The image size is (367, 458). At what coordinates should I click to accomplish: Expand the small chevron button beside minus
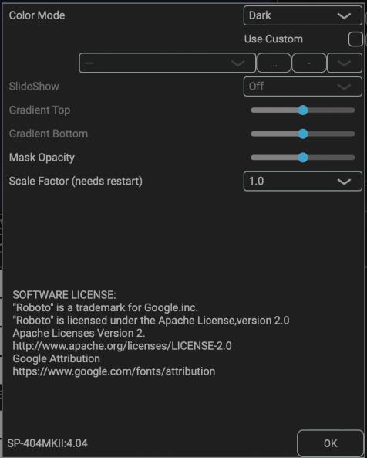(345, 63)
